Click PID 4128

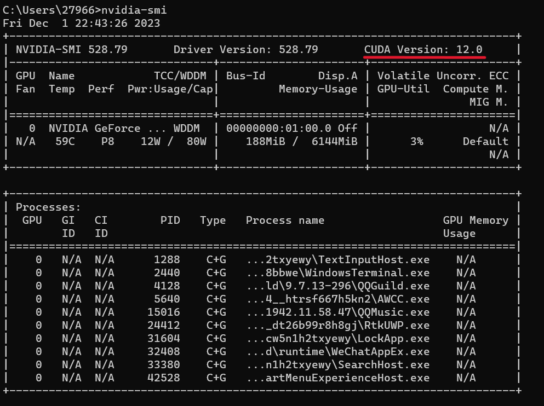(x=167, y=286)
